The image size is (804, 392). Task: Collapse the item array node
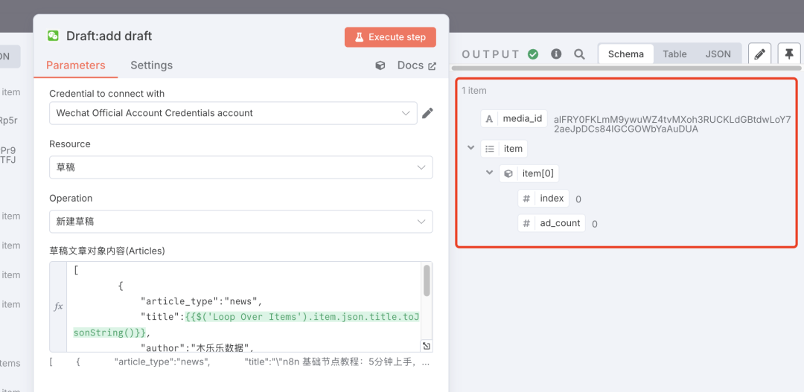click(470, 147)
